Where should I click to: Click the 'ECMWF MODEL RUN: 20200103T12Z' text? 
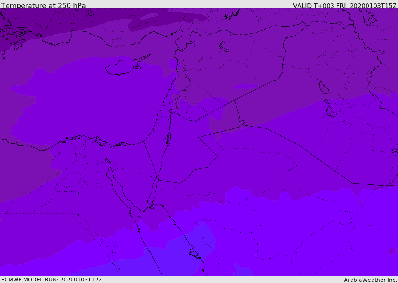coord(52,280)
